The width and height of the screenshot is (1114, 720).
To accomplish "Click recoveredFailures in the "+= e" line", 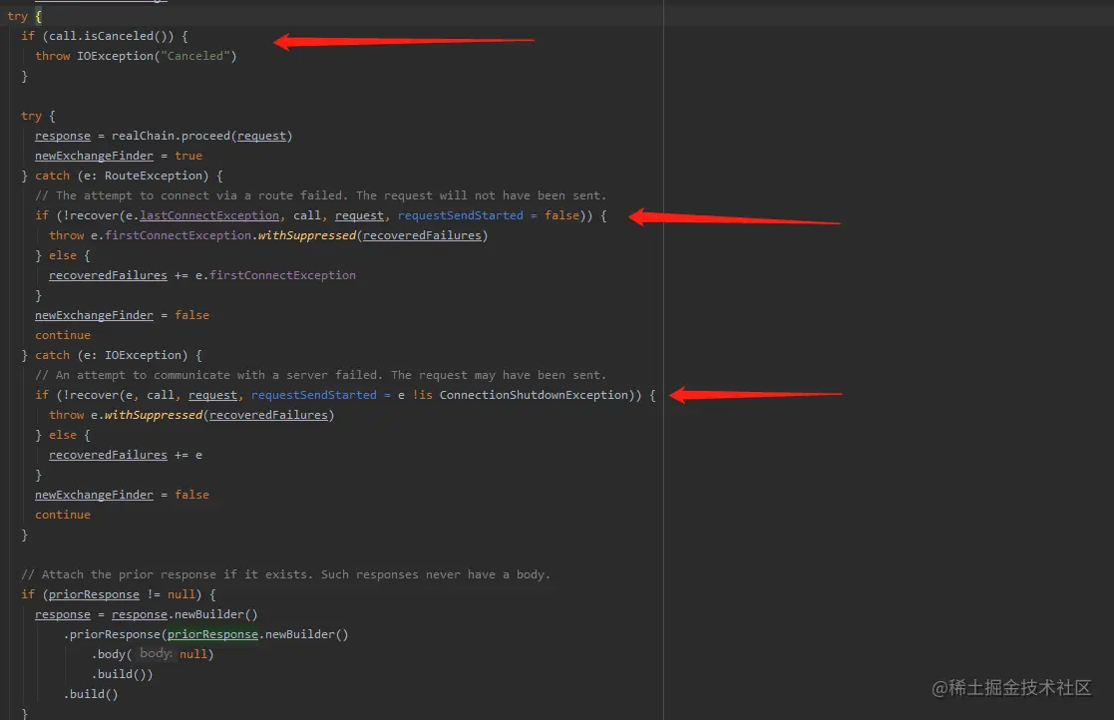I will coord(108,455).
